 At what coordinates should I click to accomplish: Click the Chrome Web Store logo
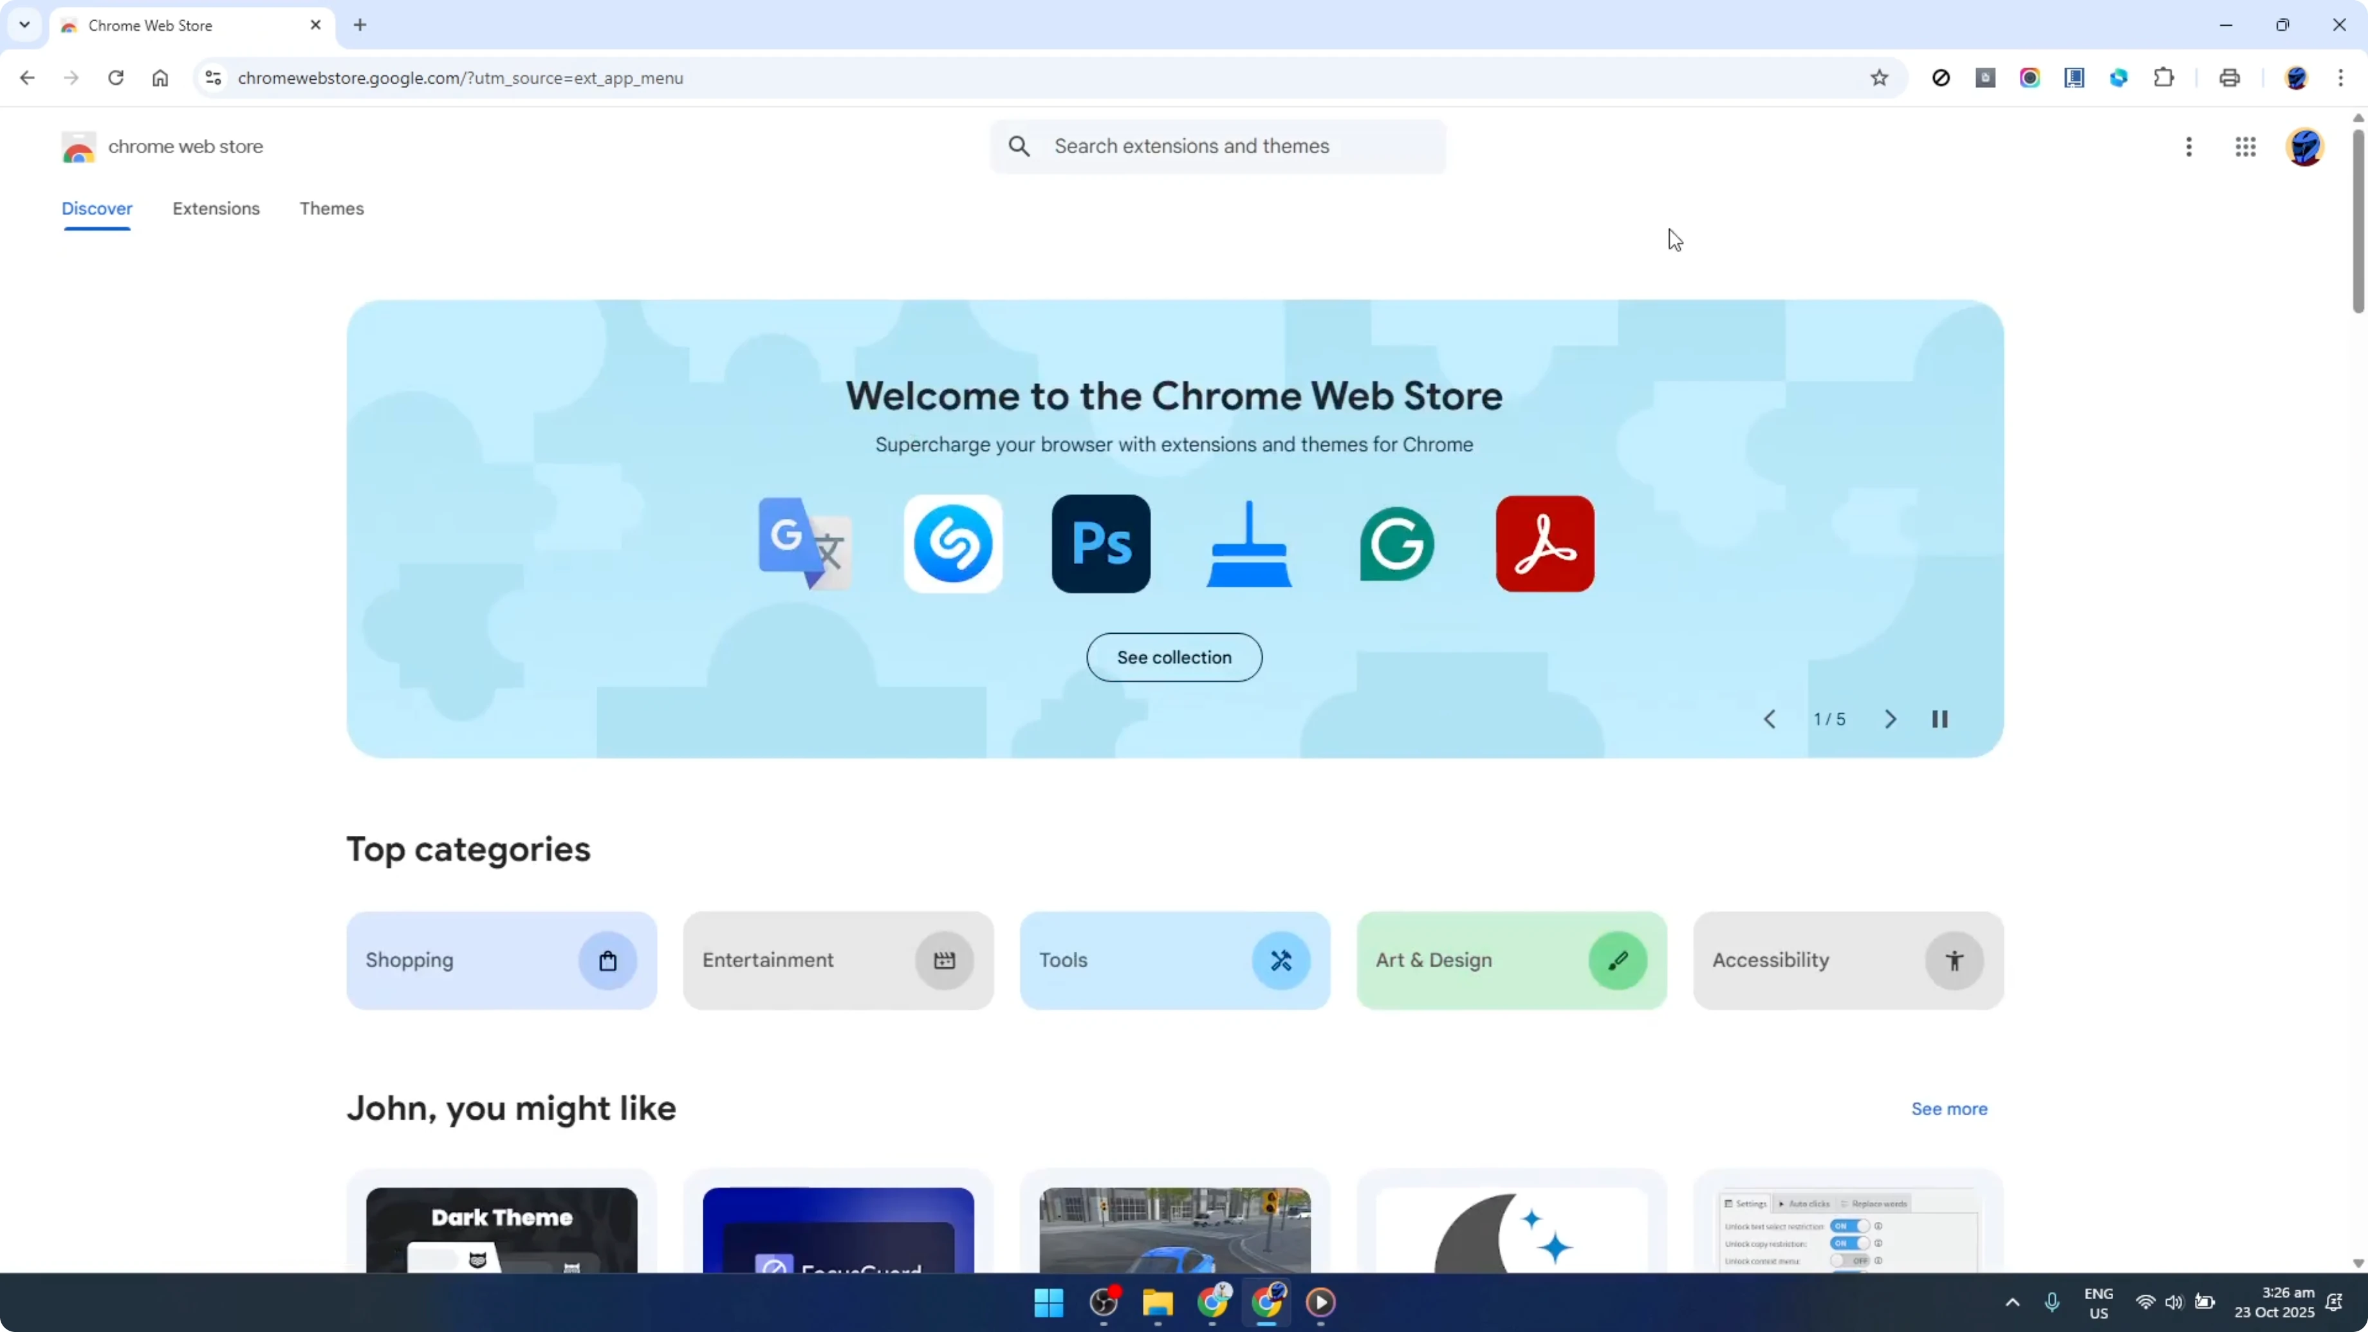point(79,147)
